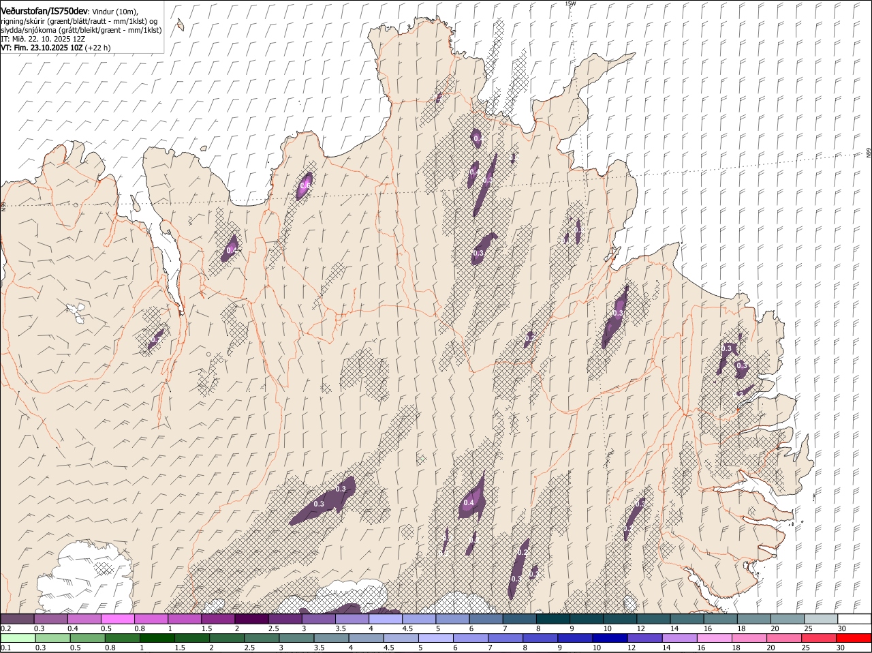
Task: Click the 25 crimson swatch on the rain scale
Action: pyautogui.click(x=818, y=638)
